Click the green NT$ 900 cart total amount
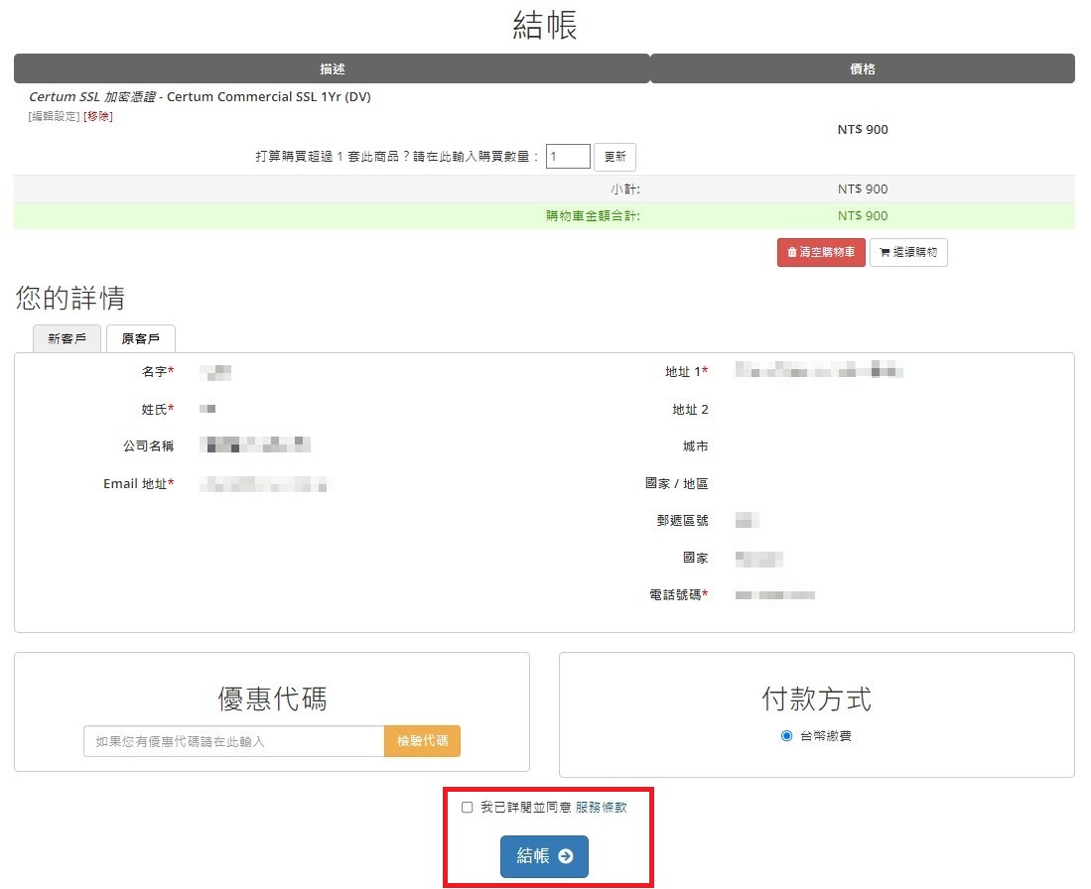Viewport: 1091px width, 889px height. tap(863, 215)
